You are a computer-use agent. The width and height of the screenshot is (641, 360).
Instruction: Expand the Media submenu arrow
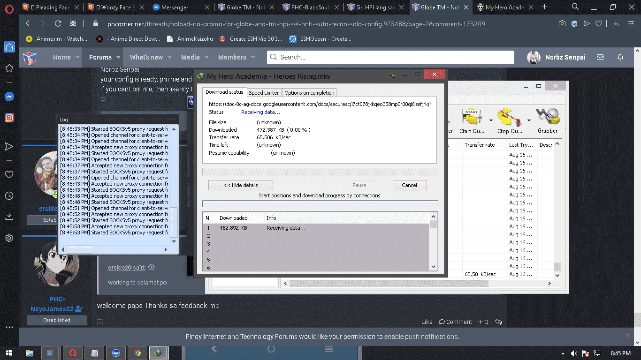click(206, 57)
